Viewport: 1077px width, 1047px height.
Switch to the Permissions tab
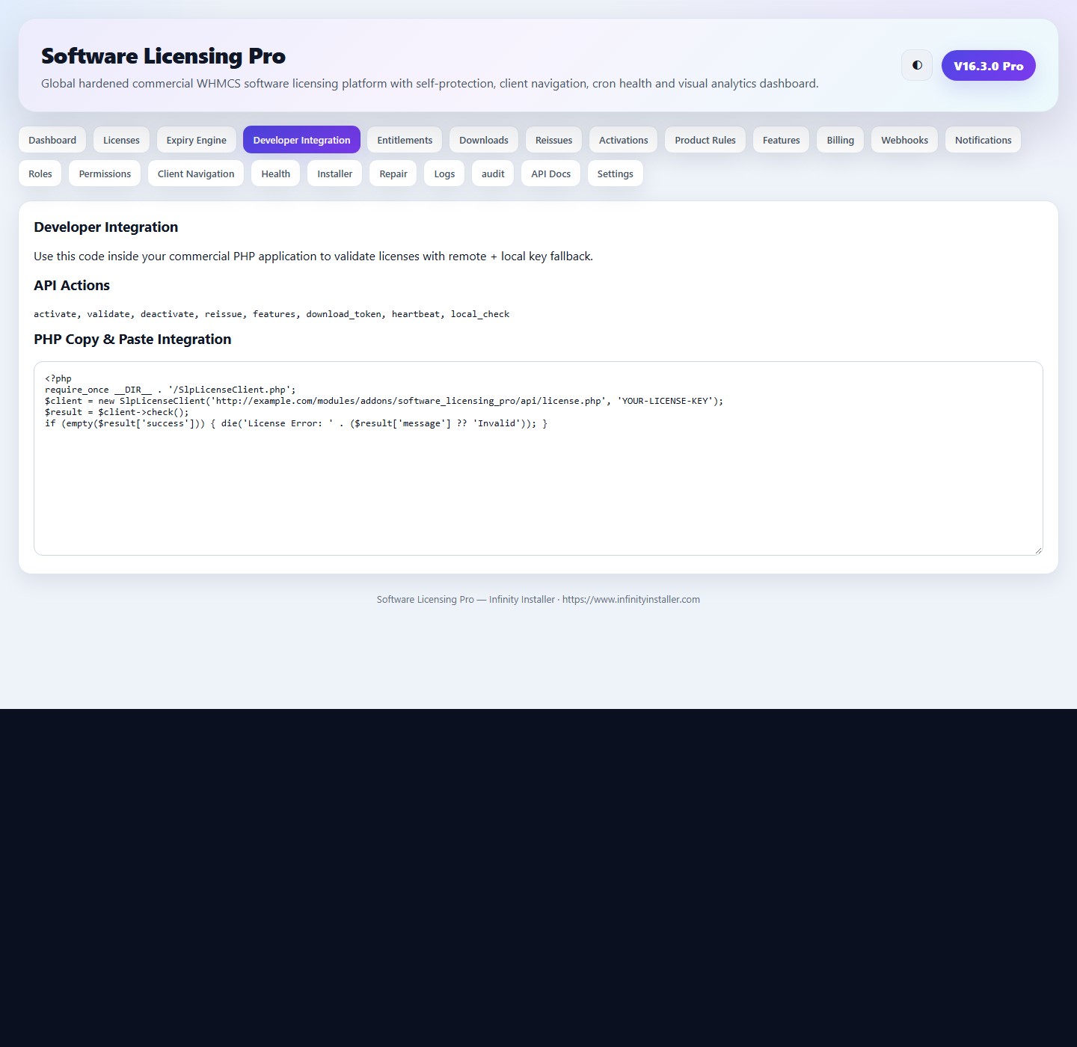tap(105, 174)
